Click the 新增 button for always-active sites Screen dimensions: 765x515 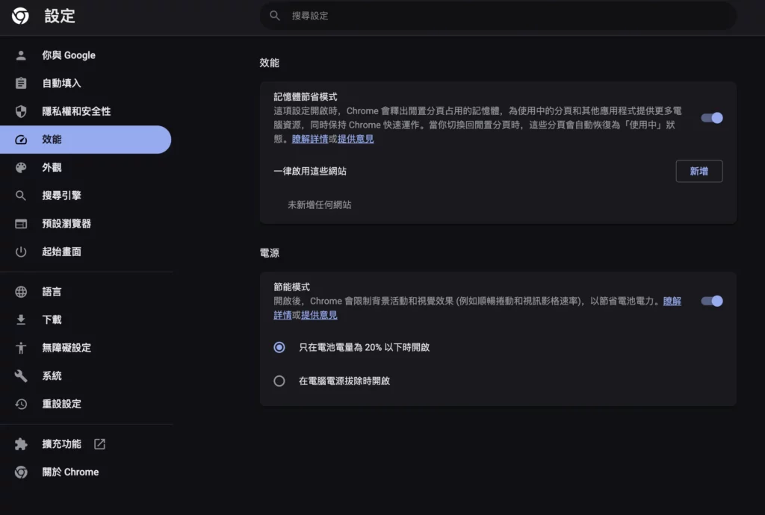pos(699,171)
